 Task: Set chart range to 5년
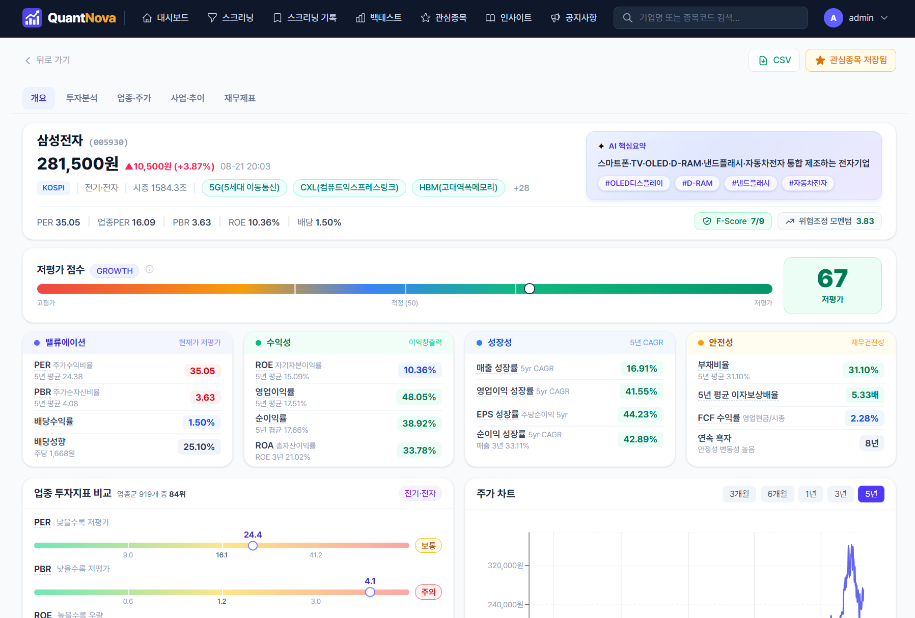pos(871,494)
